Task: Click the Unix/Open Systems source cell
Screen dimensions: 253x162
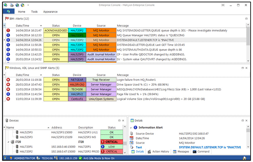Action: point(101,99)
